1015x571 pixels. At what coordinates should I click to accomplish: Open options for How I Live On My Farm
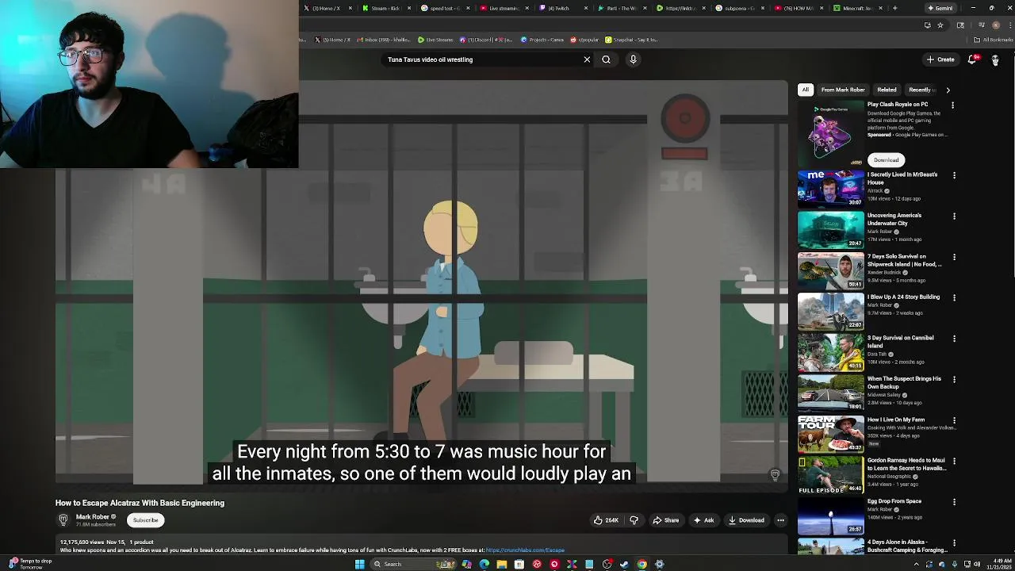[954, 420]
